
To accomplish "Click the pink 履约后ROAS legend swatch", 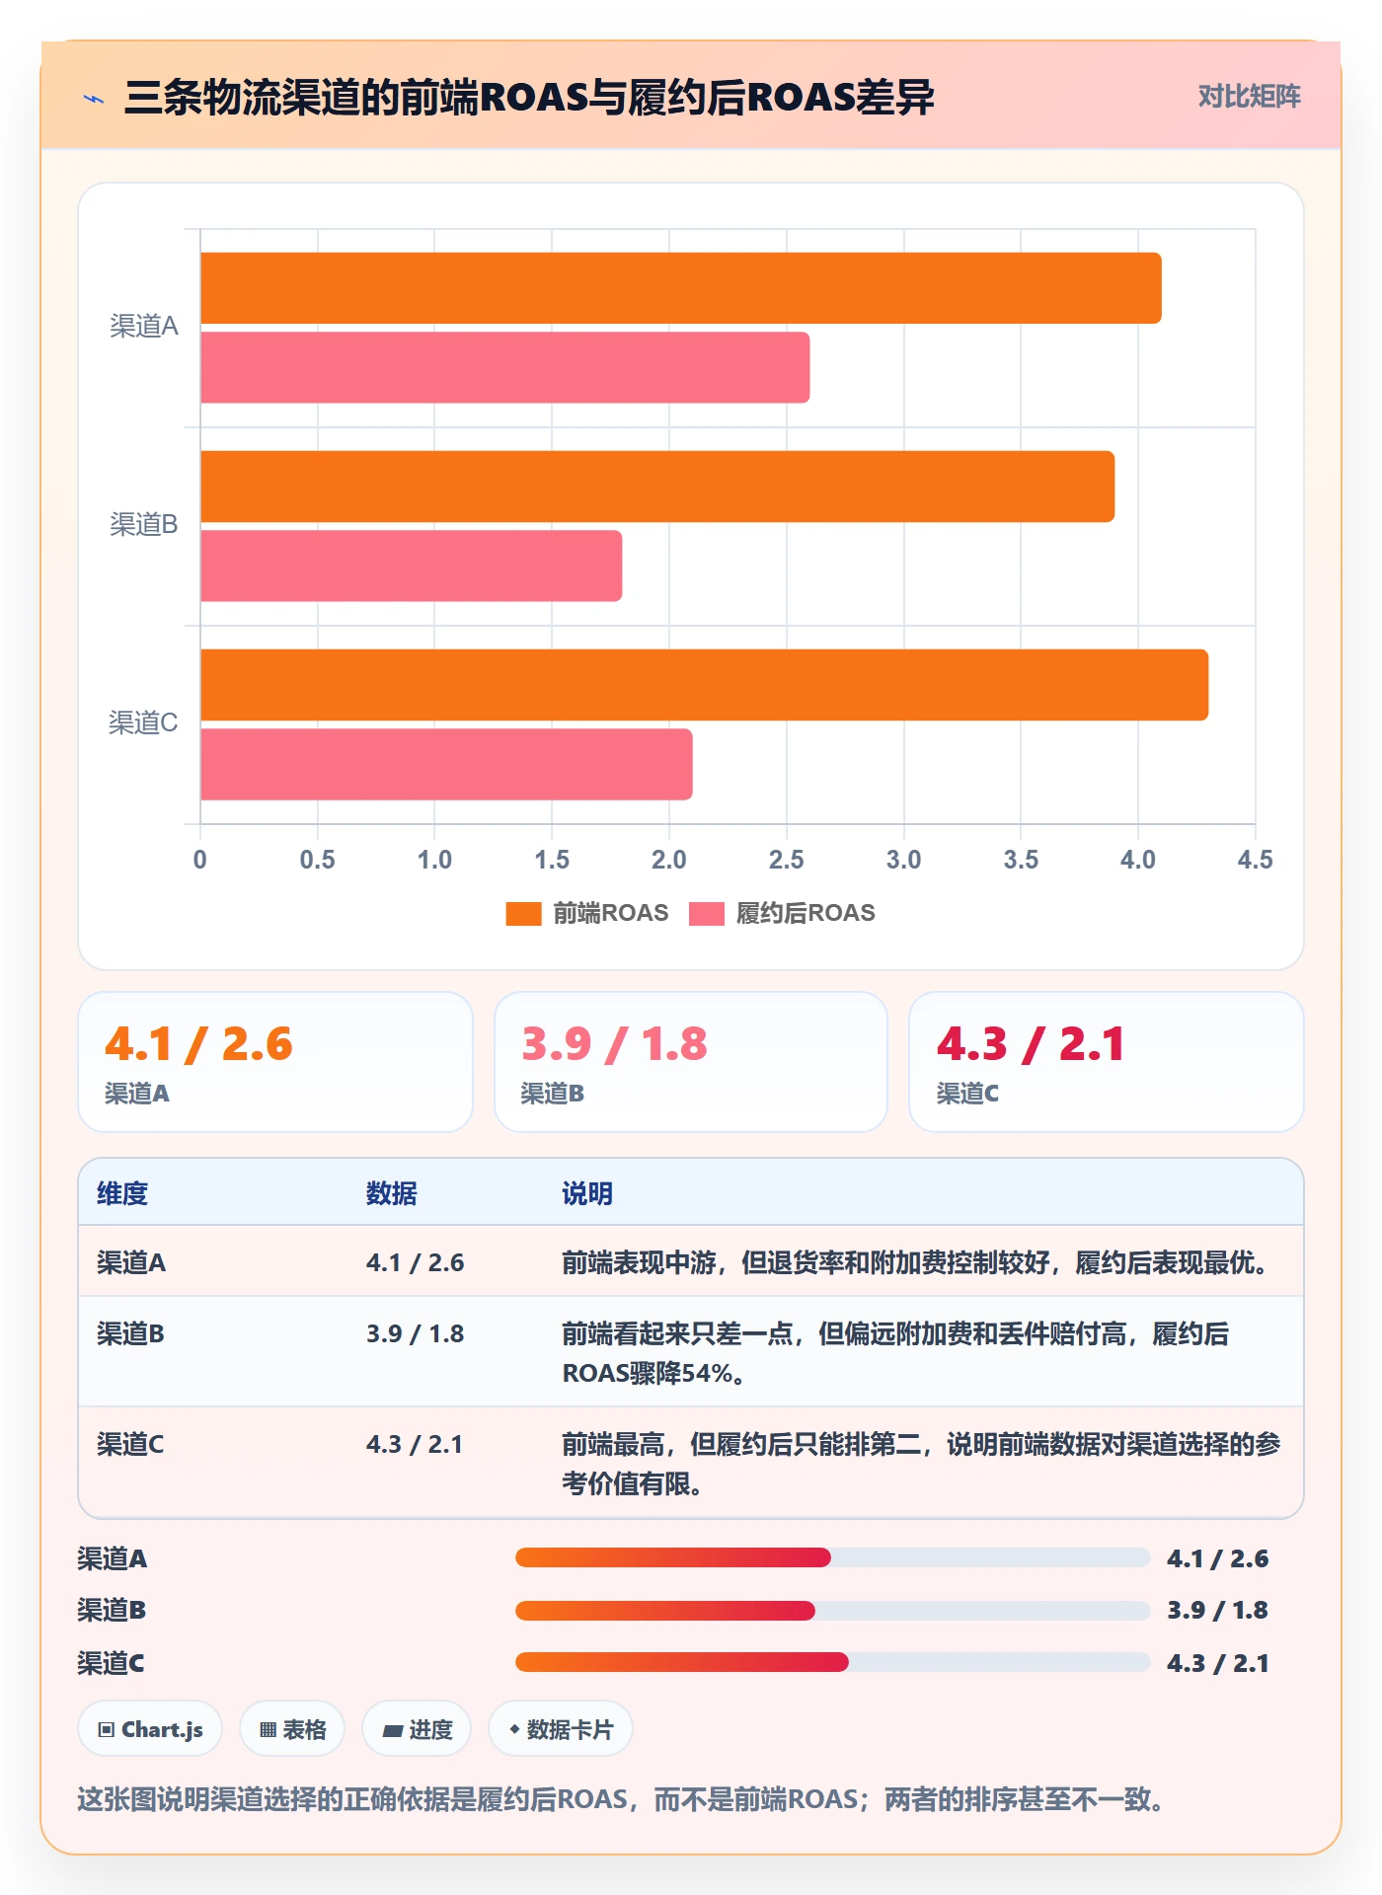I will (x=707, y=913).
